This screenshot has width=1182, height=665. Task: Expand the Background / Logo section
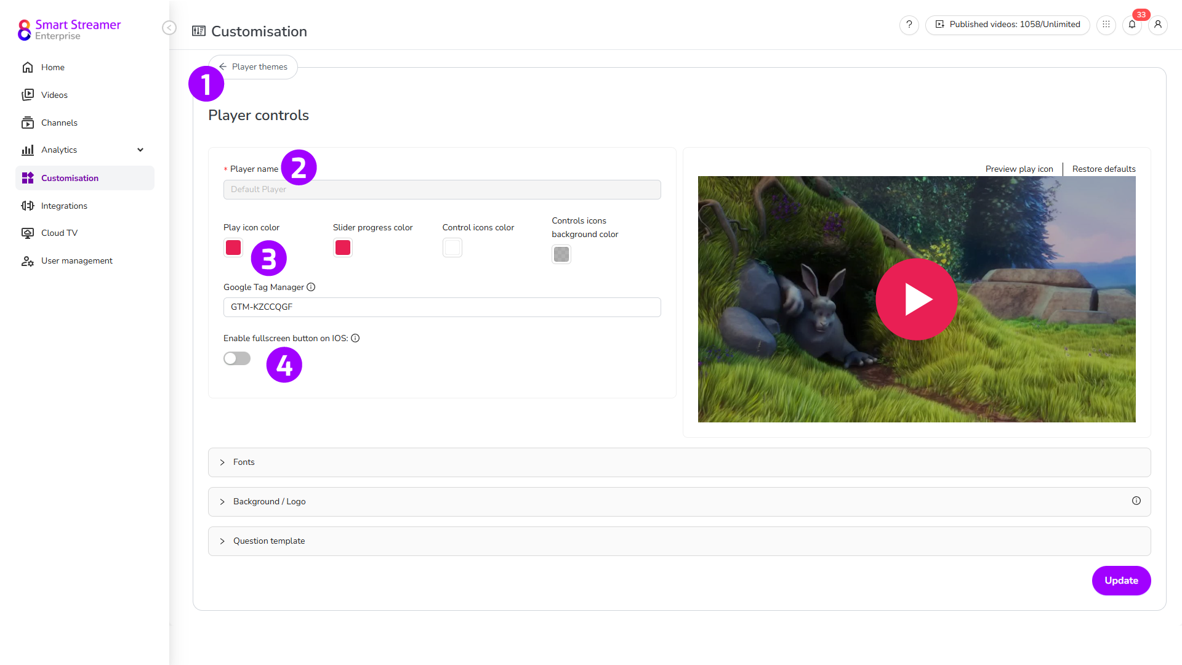pyautogui.click(x=269, y=502)
